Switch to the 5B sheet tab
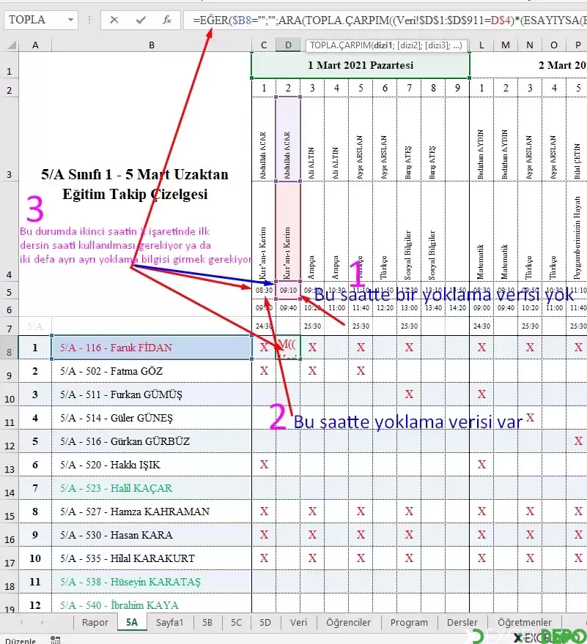The height and width of the screenshot is (644, 587). point(207,622)
